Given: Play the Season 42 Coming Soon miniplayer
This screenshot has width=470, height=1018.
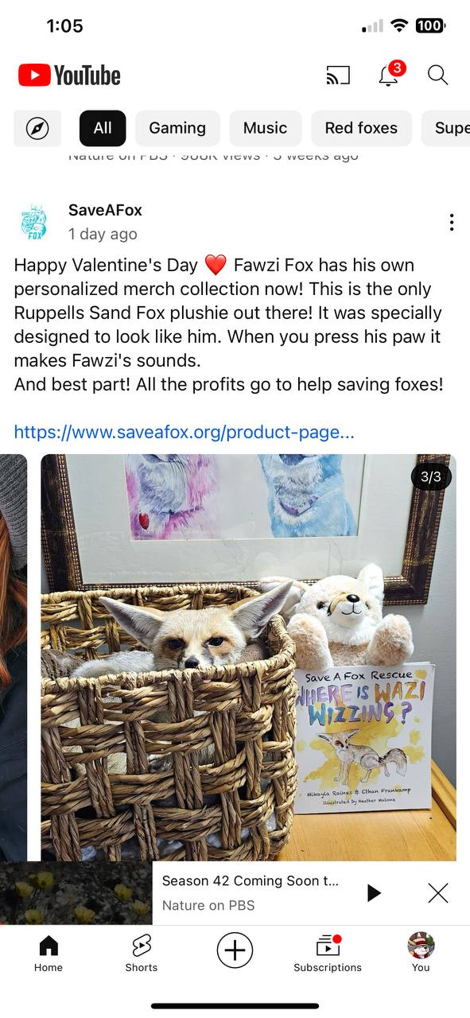Looking at the screenshot, I should (x=373, y=893).
